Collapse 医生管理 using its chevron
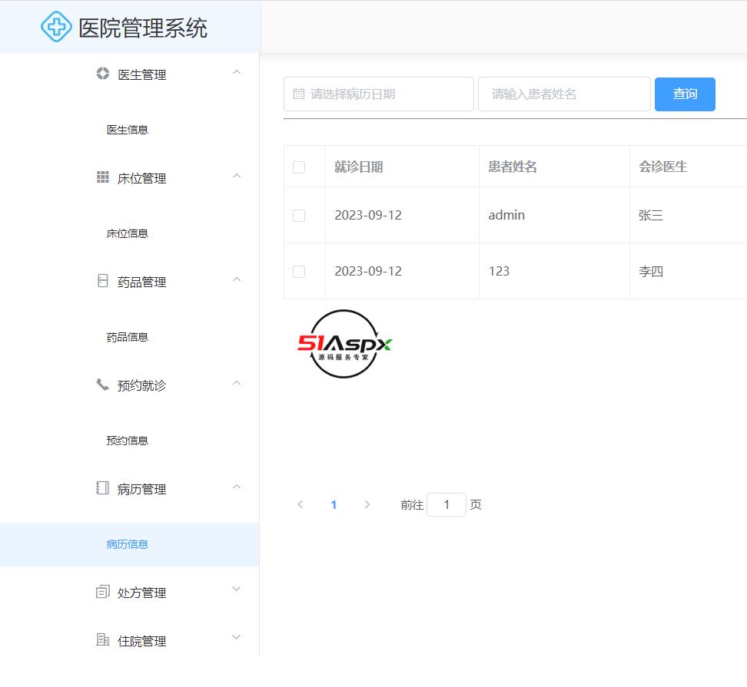The height and width of the screenshot is (687, 747). [x=236, y=72]
